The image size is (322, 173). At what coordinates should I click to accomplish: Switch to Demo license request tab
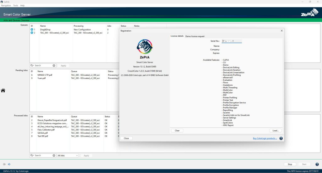(x=195, y=36)
